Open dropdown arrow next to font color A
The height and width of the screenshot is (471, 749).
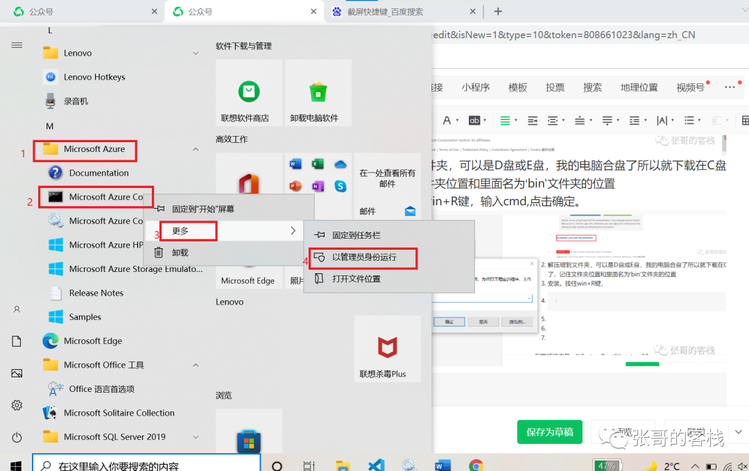(458, 121)
